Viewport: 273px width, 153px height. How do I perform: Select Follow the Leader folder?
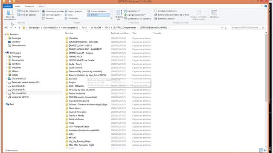click(77, 93)
